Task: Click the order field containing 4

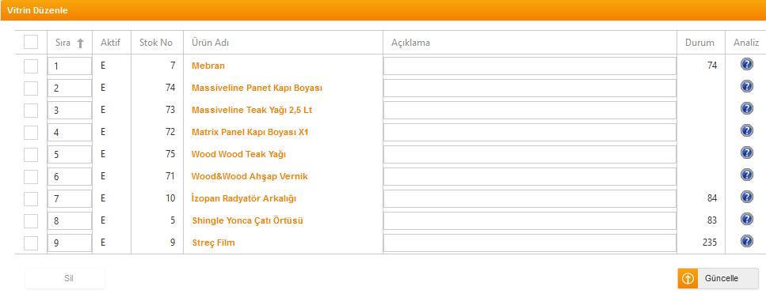Action: (70, 133)
